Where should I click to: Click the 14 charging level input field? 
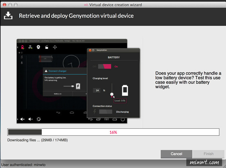coord(97,90)
